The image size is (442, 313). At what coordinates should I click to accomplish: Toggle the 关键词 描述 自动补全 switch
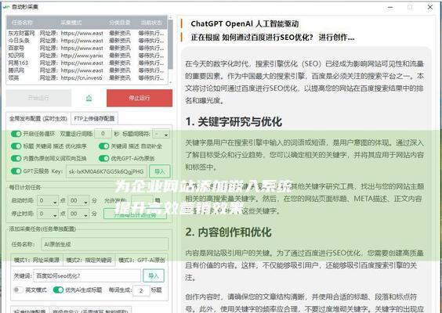103,146
